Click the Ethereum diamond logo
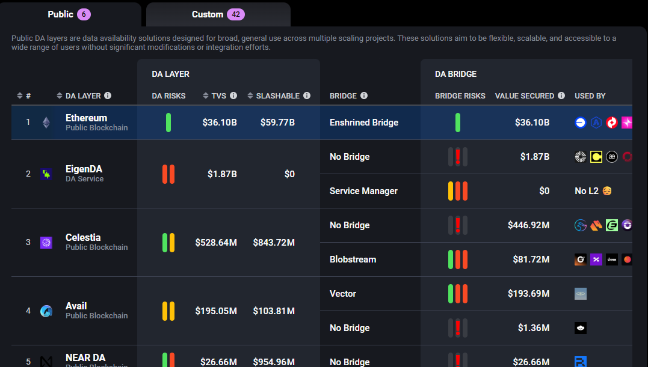This screenshot has width=648, height=367. click(x=46, y=123)
